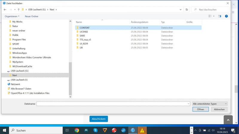
Task: Select SPORT folder in tree
Action: tap(16, 44)
